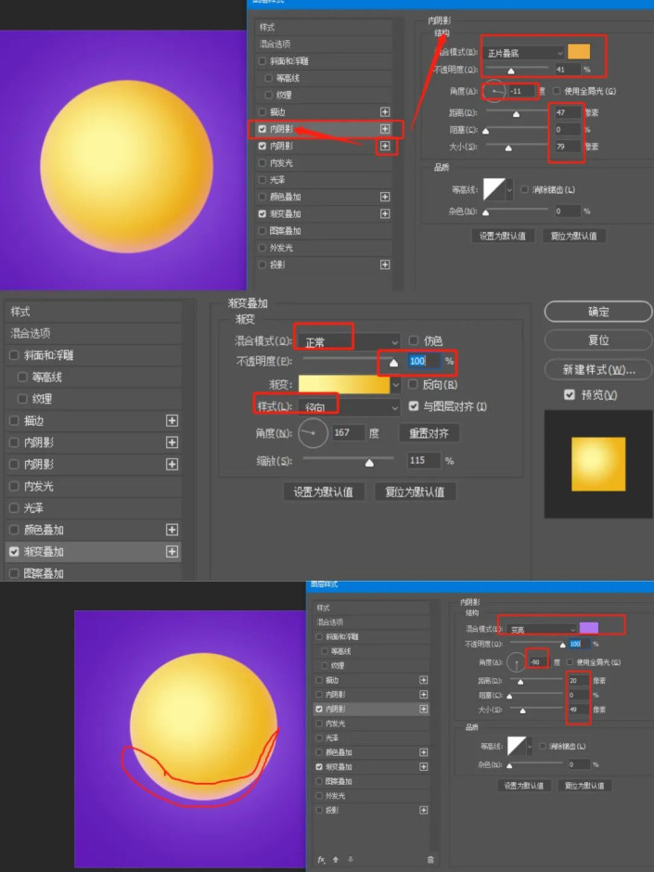Select the highlighted 渐变叠加 effect row

93,551
